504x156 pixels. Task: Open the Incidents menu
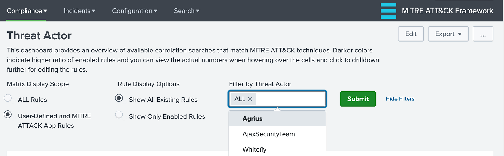79,11
